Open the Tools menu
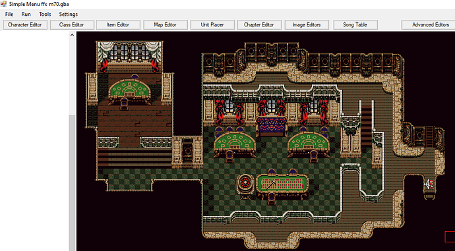This screenshot has height=251, width=455. pos(45,14)
